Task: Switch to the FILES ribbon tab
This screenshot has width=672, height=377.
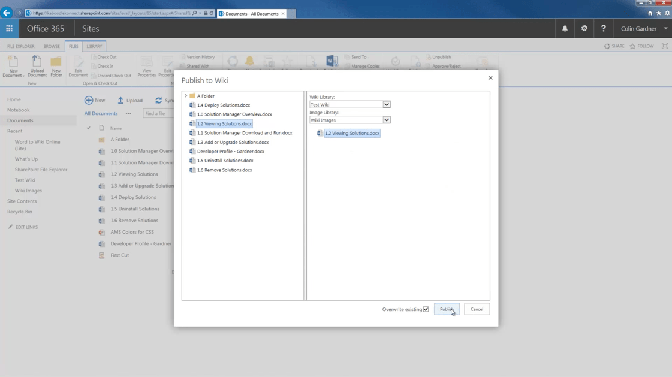Action: coord(74,46)
